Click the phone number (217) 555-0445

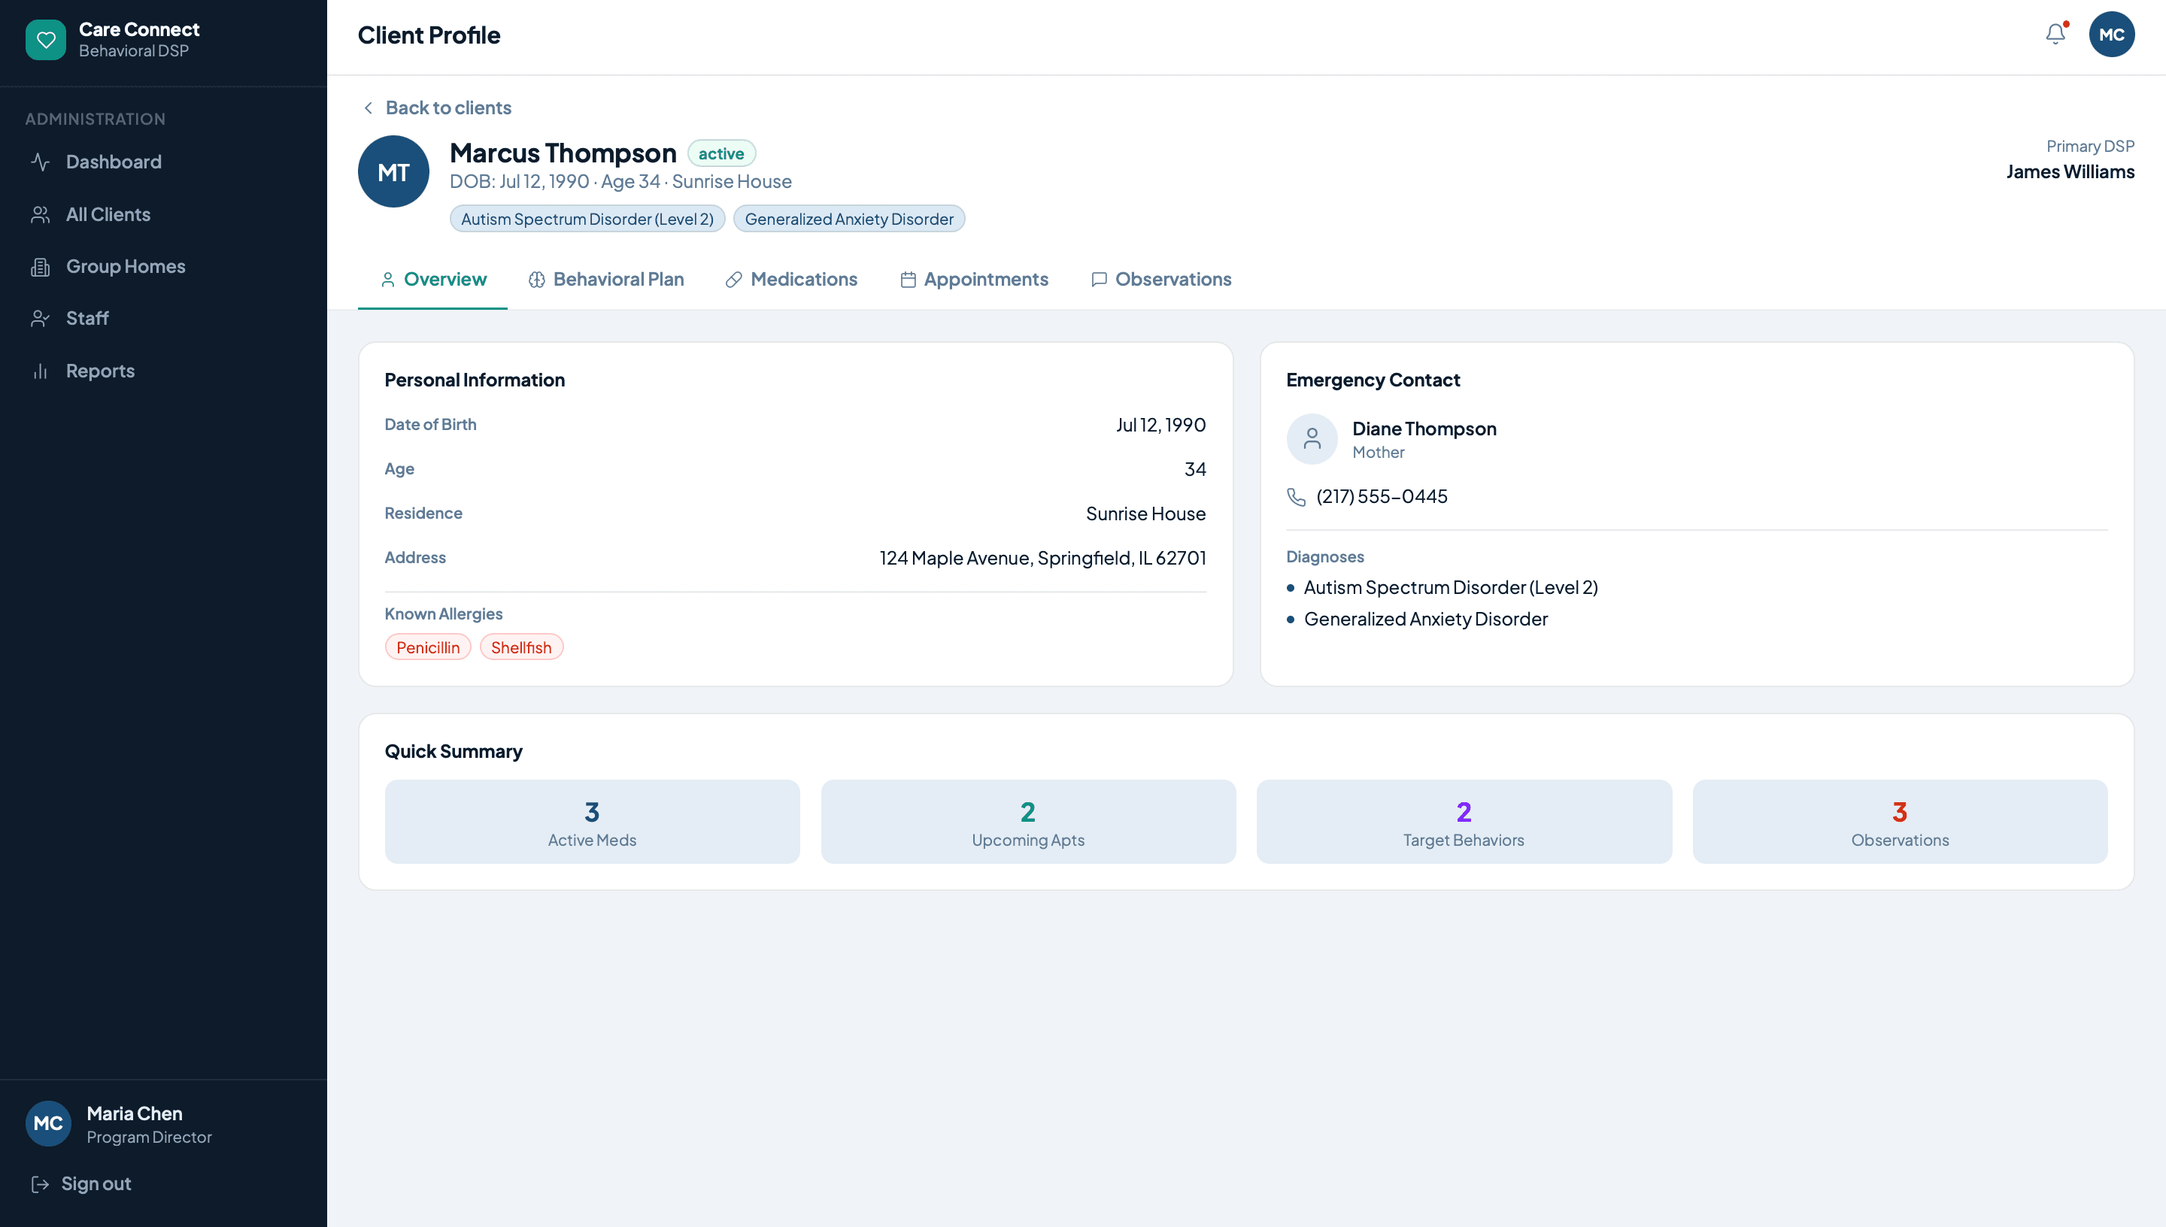click(x=1382, y=497)
